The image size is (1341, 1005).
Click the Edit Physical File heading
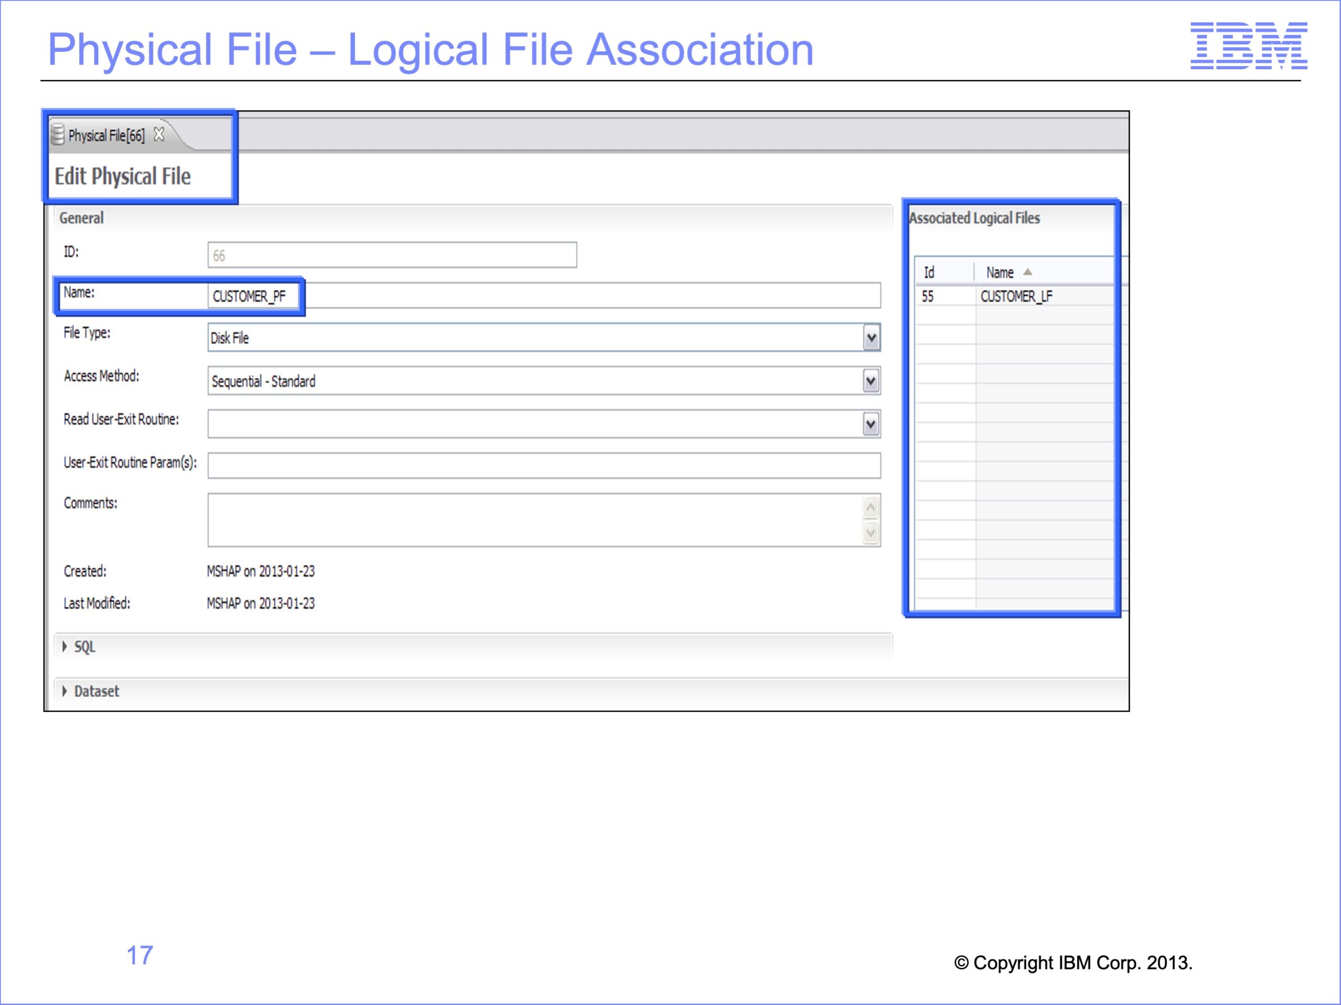click(x=123, y=176)
